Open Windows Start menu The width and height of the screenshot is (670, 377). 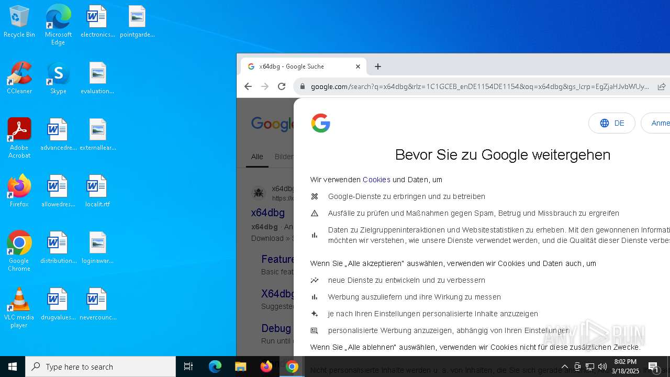[x=13, y=367]
